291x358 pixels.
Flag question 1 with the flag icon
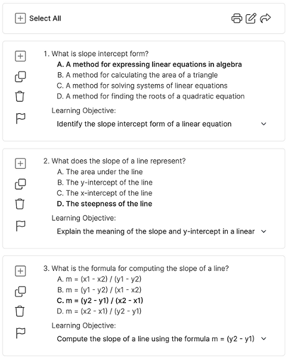click(x=20, y=118)
